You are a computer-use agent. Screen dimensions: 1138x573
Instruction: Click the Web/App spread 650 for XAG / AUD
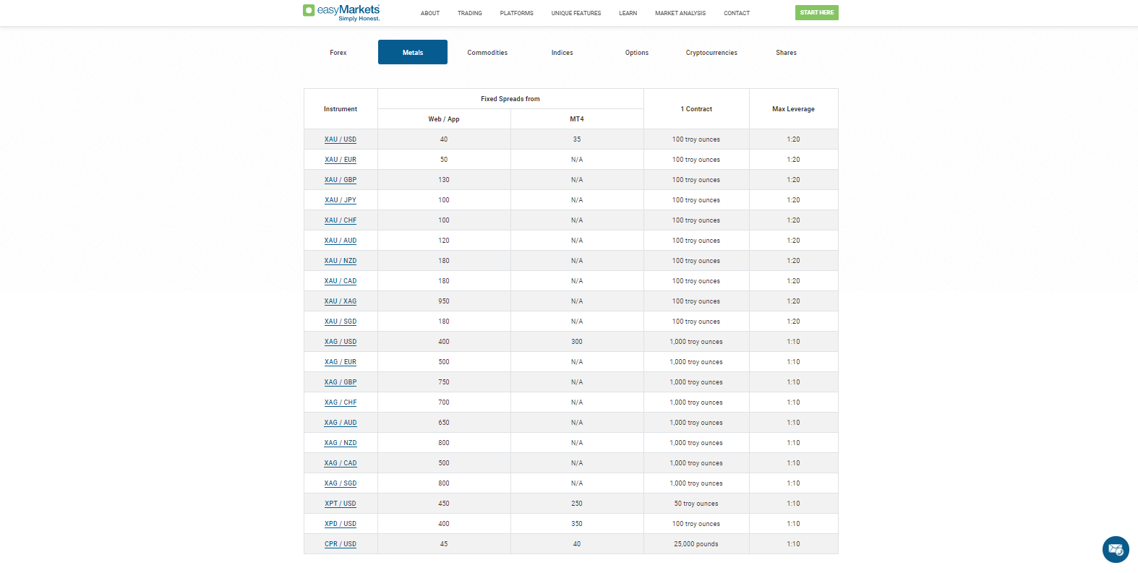(x=444, y=423)
